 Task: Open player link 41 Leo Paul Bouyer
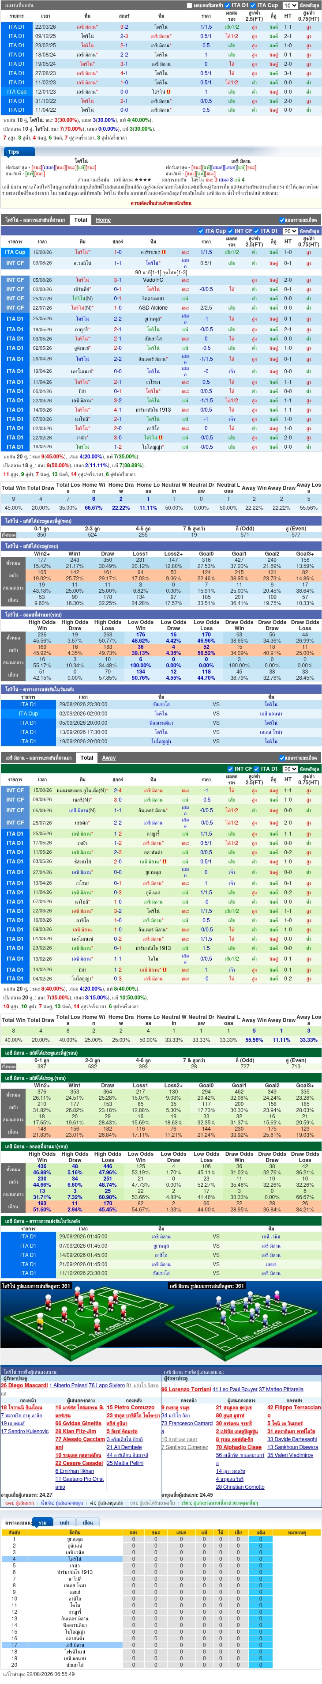point(235,1390)
